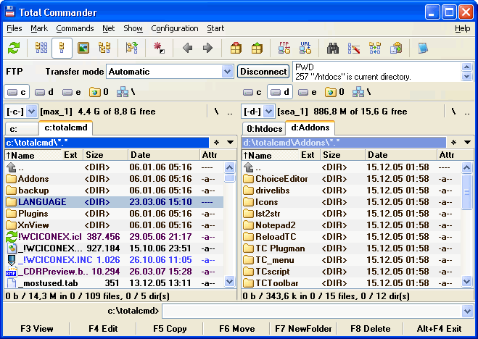This screenshot has width=478, height=339.
Task: Switch to the 0:htdocs tab
Action: [x=263, y=128]
